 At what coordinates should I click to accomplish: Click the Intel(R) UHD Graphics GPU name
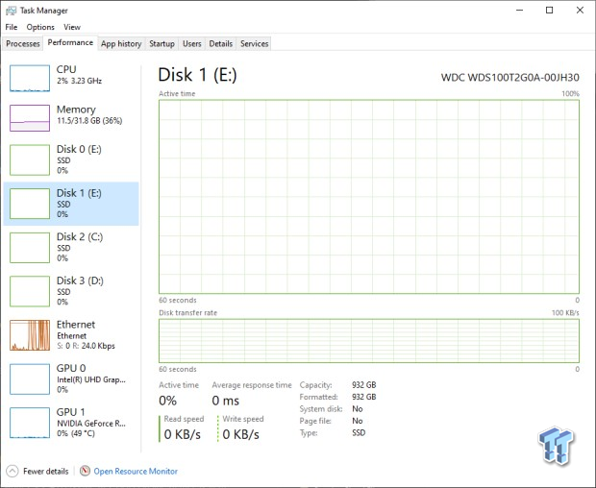coord(91,379)
